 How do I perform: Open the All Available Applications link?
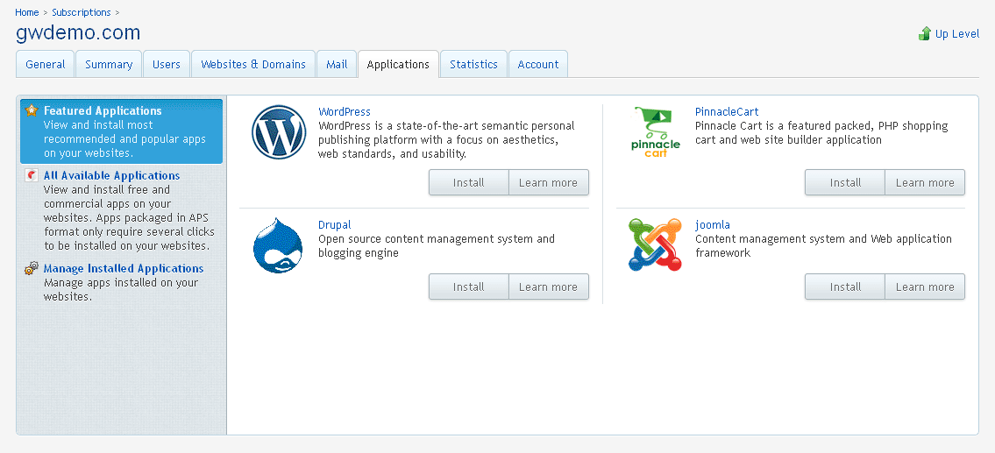[x=111, y=176]
